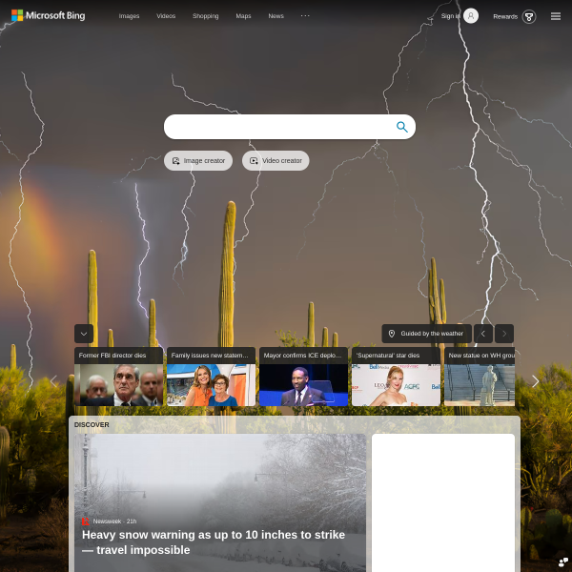Open 'Former FBI director dies' story
Screen dimensions: 572x572
pyautogui.click(x=118, y=377)
